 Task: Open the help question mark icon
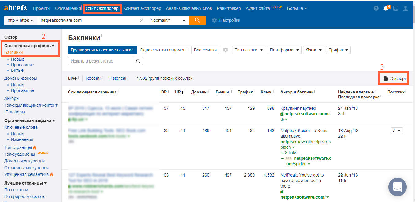(376, 8)
